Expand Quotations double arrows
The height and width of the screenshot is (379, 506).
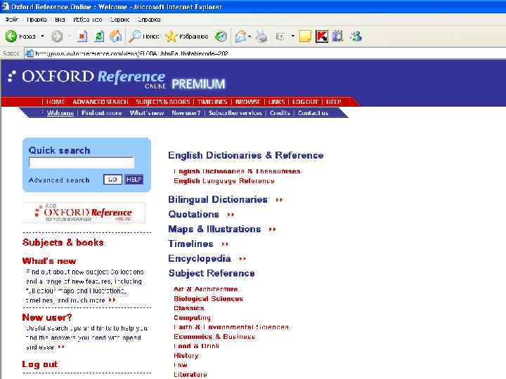tap(230, 215)
